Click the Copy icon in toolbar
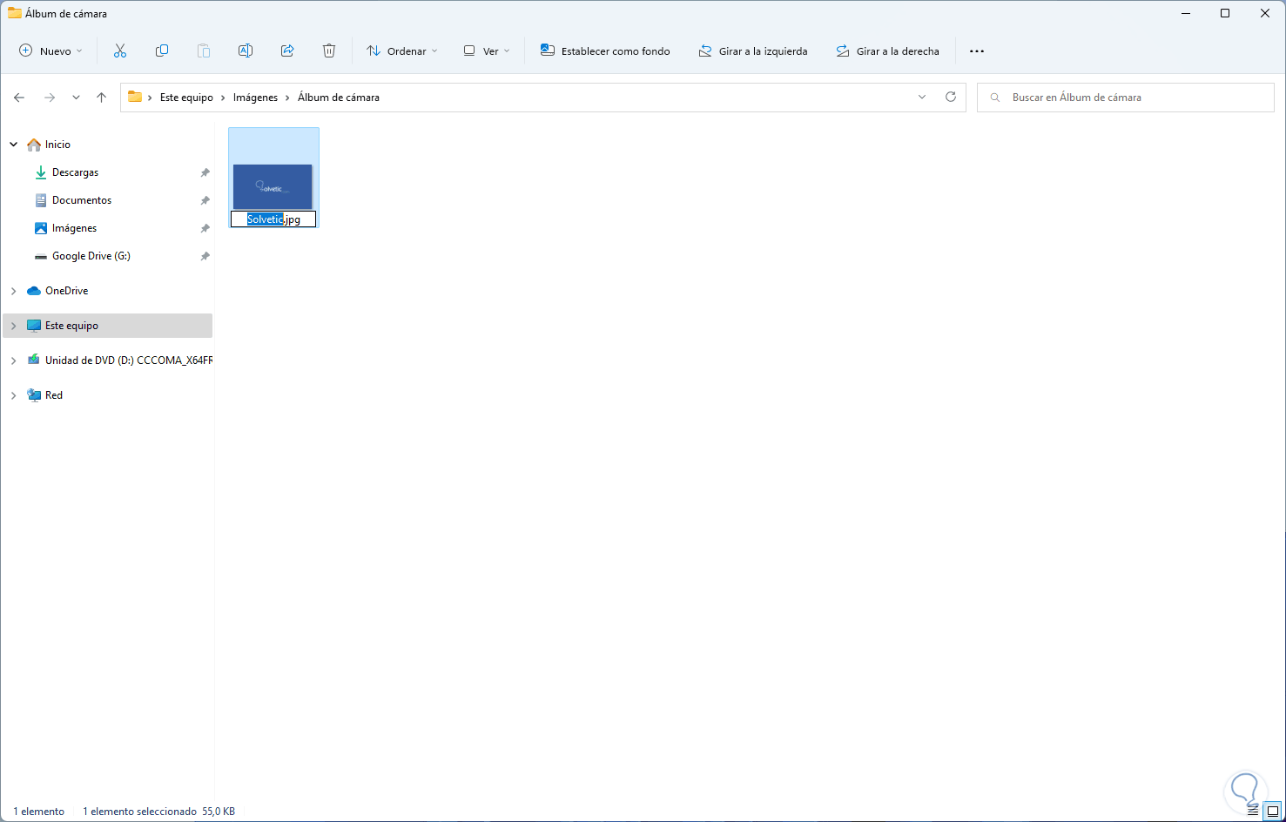 point(162,51)
